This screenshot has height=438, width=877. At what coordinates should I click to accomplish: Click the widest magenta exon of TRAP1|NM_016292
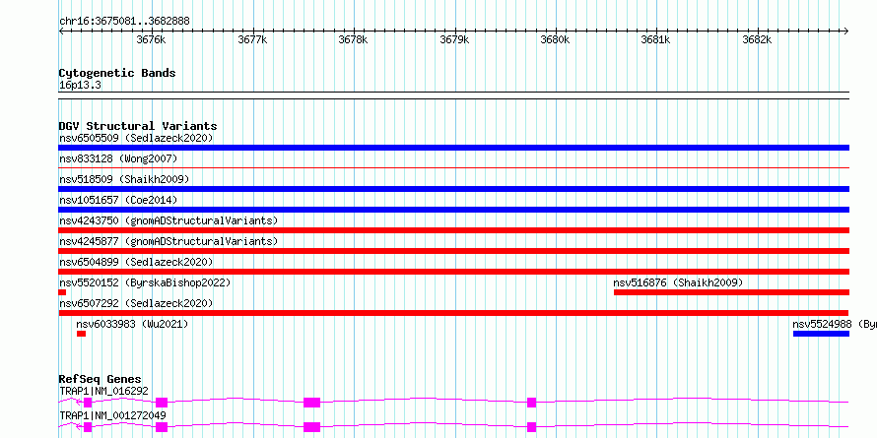[x=311, y=403]
